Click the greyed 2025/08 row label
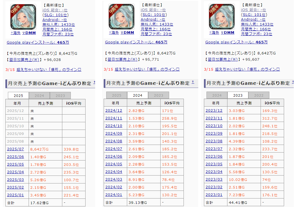Image resolution: width=294 pixels, height=207 pixels. pos(15,141)
